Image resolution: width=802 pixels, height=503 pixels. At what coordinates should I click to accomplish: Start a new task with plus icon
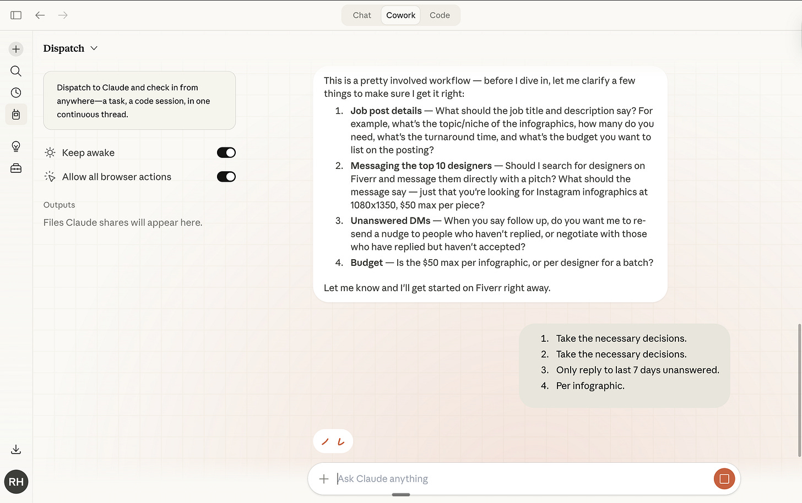coord(16,49)
